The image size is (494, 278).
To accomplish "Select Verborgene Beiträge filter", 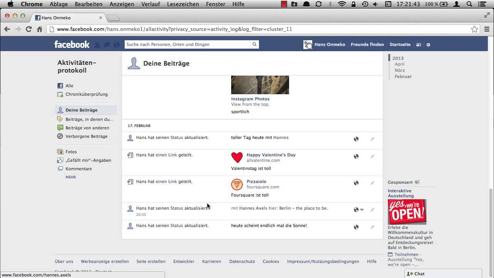I will pos(86,136).
